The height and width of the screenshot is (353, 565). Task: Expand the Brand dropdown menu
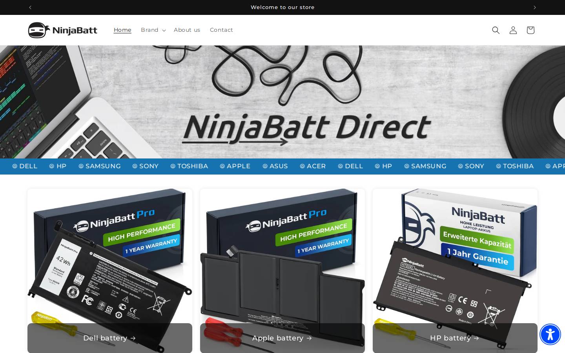(153, 30)
